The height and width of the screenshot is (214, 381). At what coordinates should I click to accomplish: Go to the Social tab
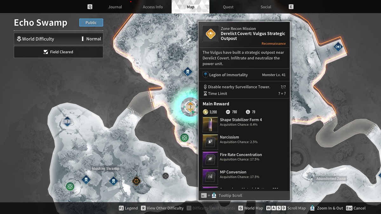pos(266,7)
